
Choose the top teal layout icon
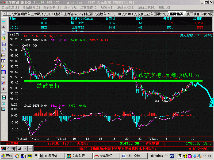pos(3,97)
